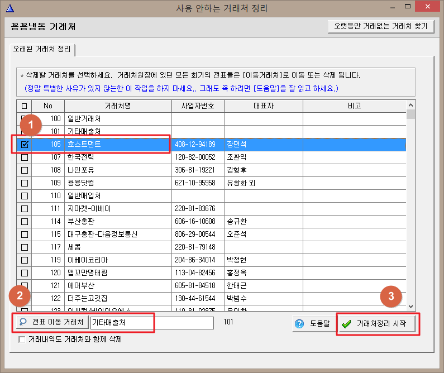Click representative name 홍정옥
The width and height of the screenshot is (444, 373).
click(237, 273)
